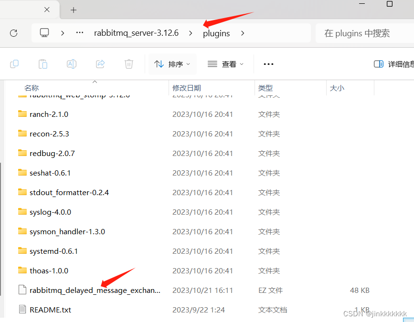Click the plugins search field
Viewport: 414px width, 322px height.
365,33
